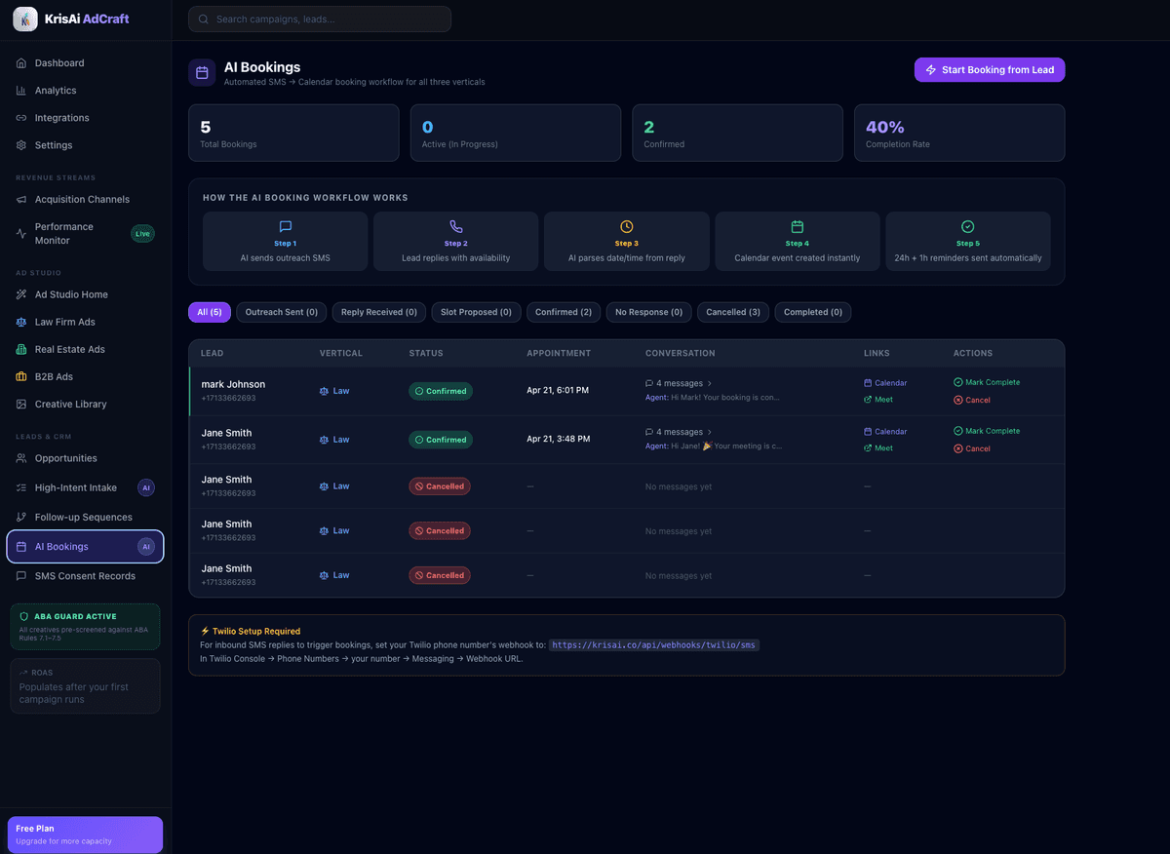The image size is (1170, 854).
Task: Click the AI badge on High-Intent Intake
Action: point(146,487)
